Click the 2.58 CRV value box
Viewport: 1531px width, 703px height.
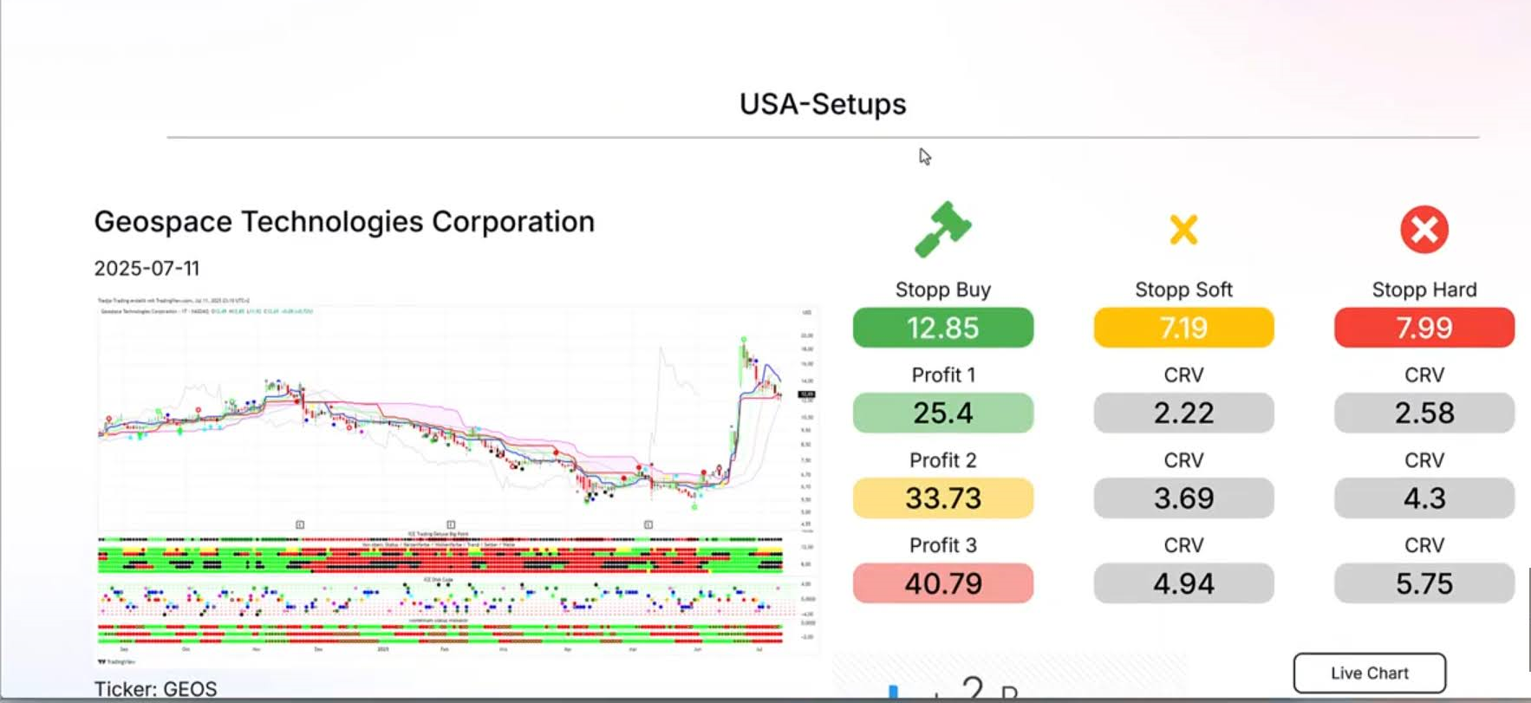(x=1424, y=413)
